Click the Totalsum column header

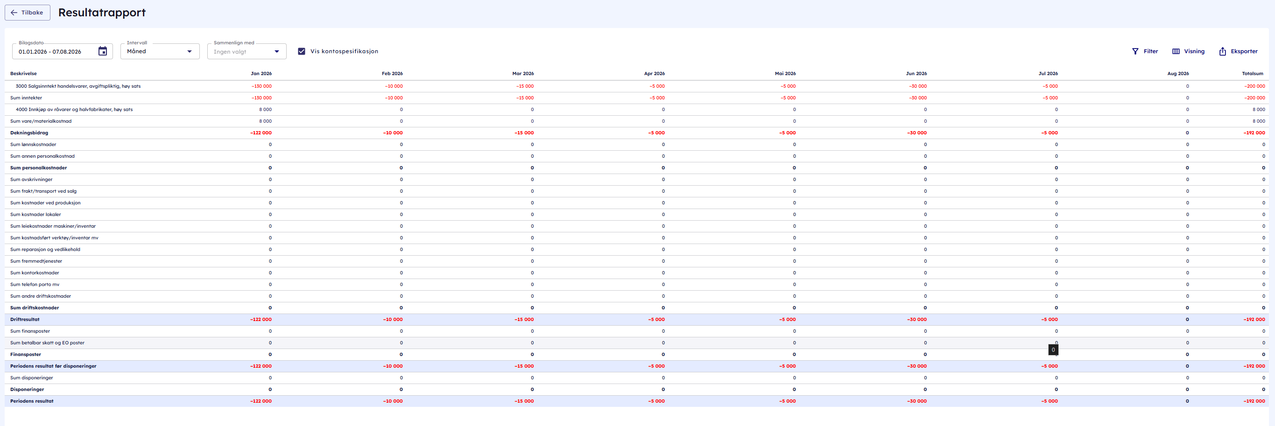pyautogui.click(x=1253, y=74)
